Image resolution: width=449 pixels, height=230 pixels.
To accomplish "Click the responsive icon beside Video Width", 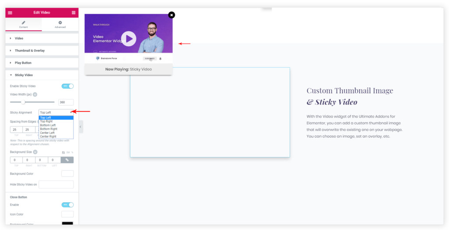I will tap(35, 94).
